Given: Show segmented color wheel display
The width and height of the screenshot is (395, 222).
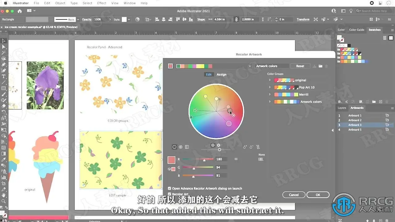Looking at the screenshot, I should click(181, 147).
